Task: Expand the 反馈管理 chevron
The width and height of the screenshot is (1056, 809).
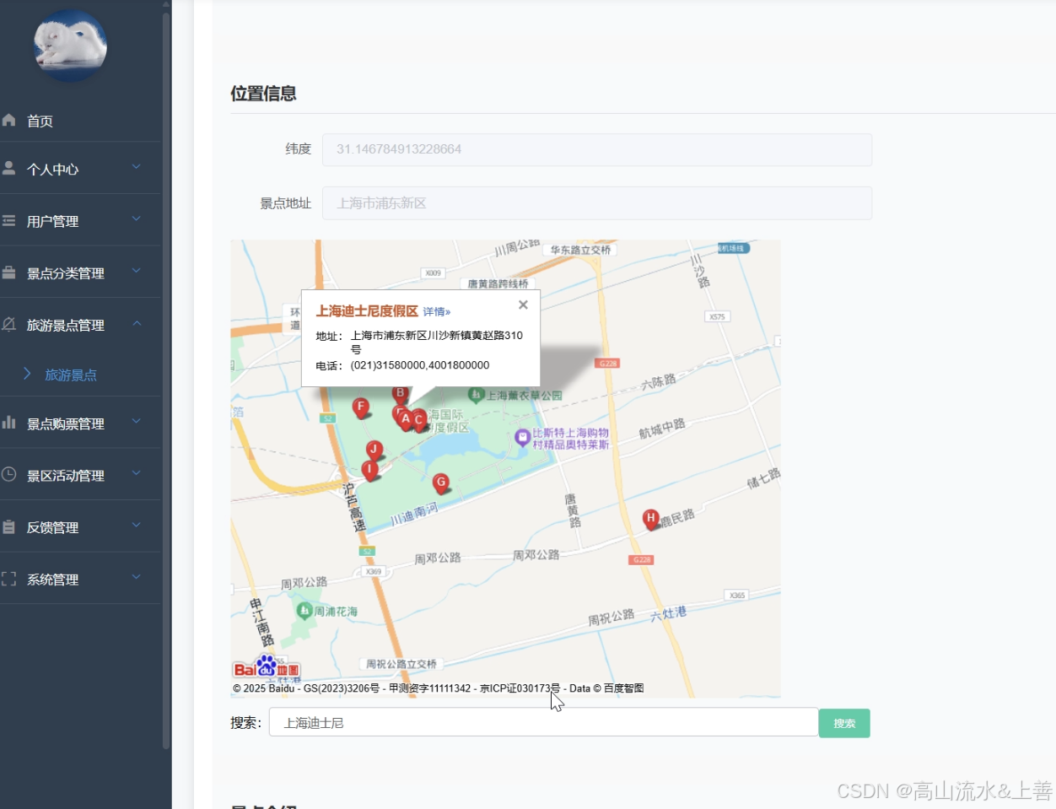Action: click(137, 526)
